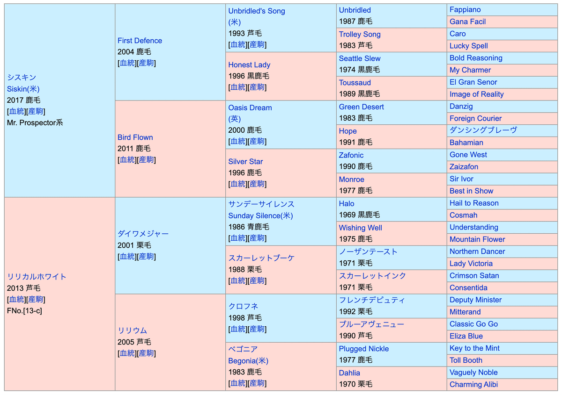Open 血統 link under リリウム
The image size is (562, 395).
click(x=127, y=353)
